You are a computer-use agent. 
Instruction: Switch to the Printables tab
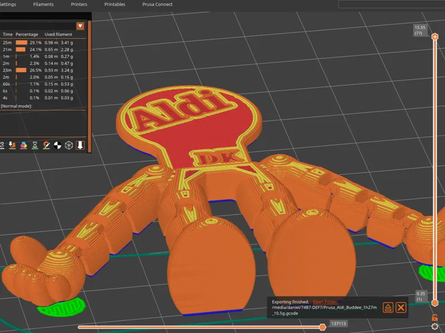tap(115, 4)
